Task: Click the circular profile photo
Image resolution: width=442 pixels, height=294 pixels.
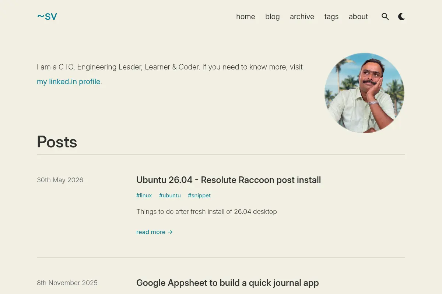Action: coord(364,93)
